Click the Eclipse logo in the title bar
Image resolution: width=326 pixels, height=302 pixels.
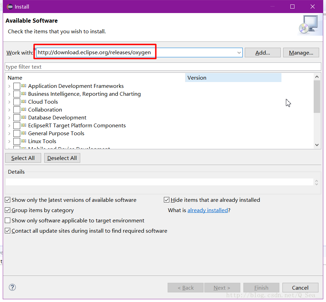[x=10, y=7]
